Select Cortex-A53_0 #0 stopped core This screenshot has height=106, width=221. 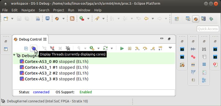[54, 61]
